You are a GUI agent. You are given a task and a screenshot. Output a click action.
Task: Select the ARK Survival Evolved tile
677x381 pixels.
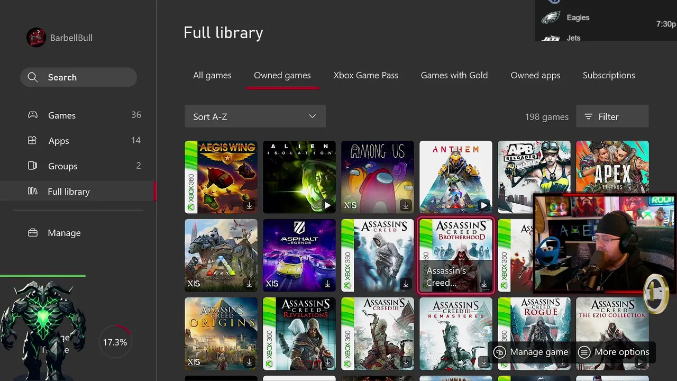tap(221, 255)
